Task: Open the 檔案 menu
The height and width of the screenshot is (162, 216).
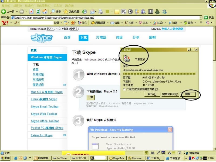Action: 6,6
